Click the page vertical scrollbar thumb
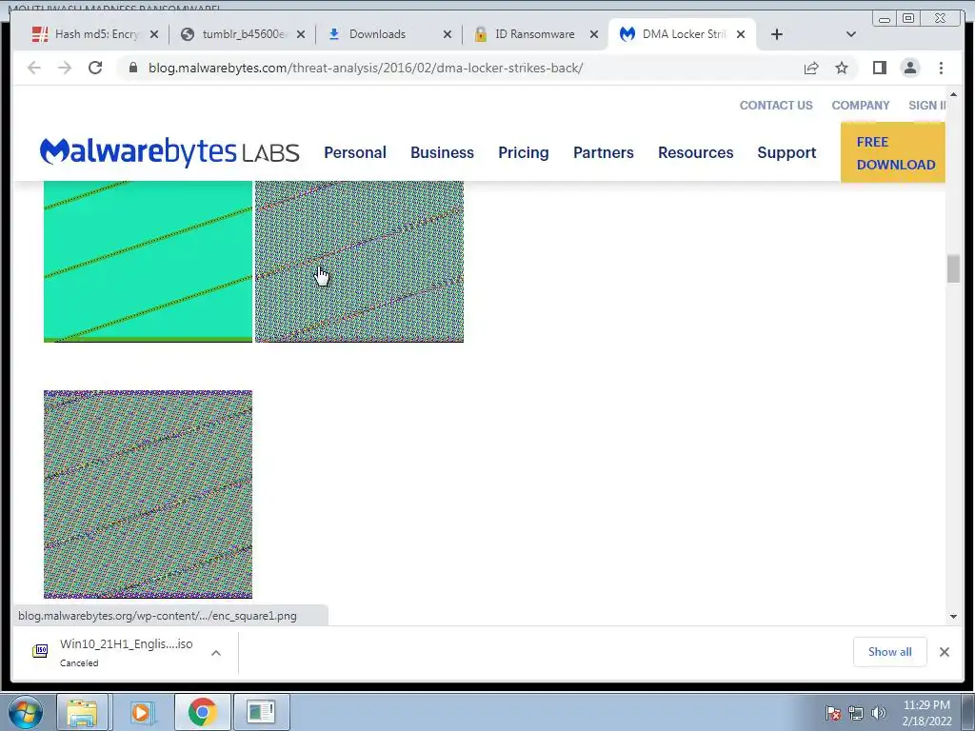The height and width of the screenshot is (731, 975). (x=953, y=269)
